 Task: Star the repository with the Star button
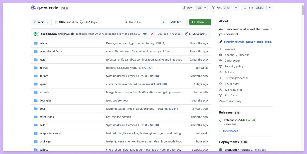(x=254, y=7)
